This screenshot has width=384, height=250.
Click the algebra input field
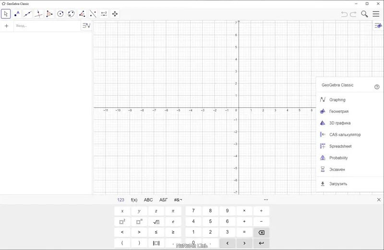tap(47, 26)
